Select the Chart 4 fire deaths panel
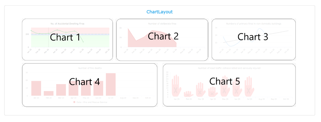 coord(90,85)
